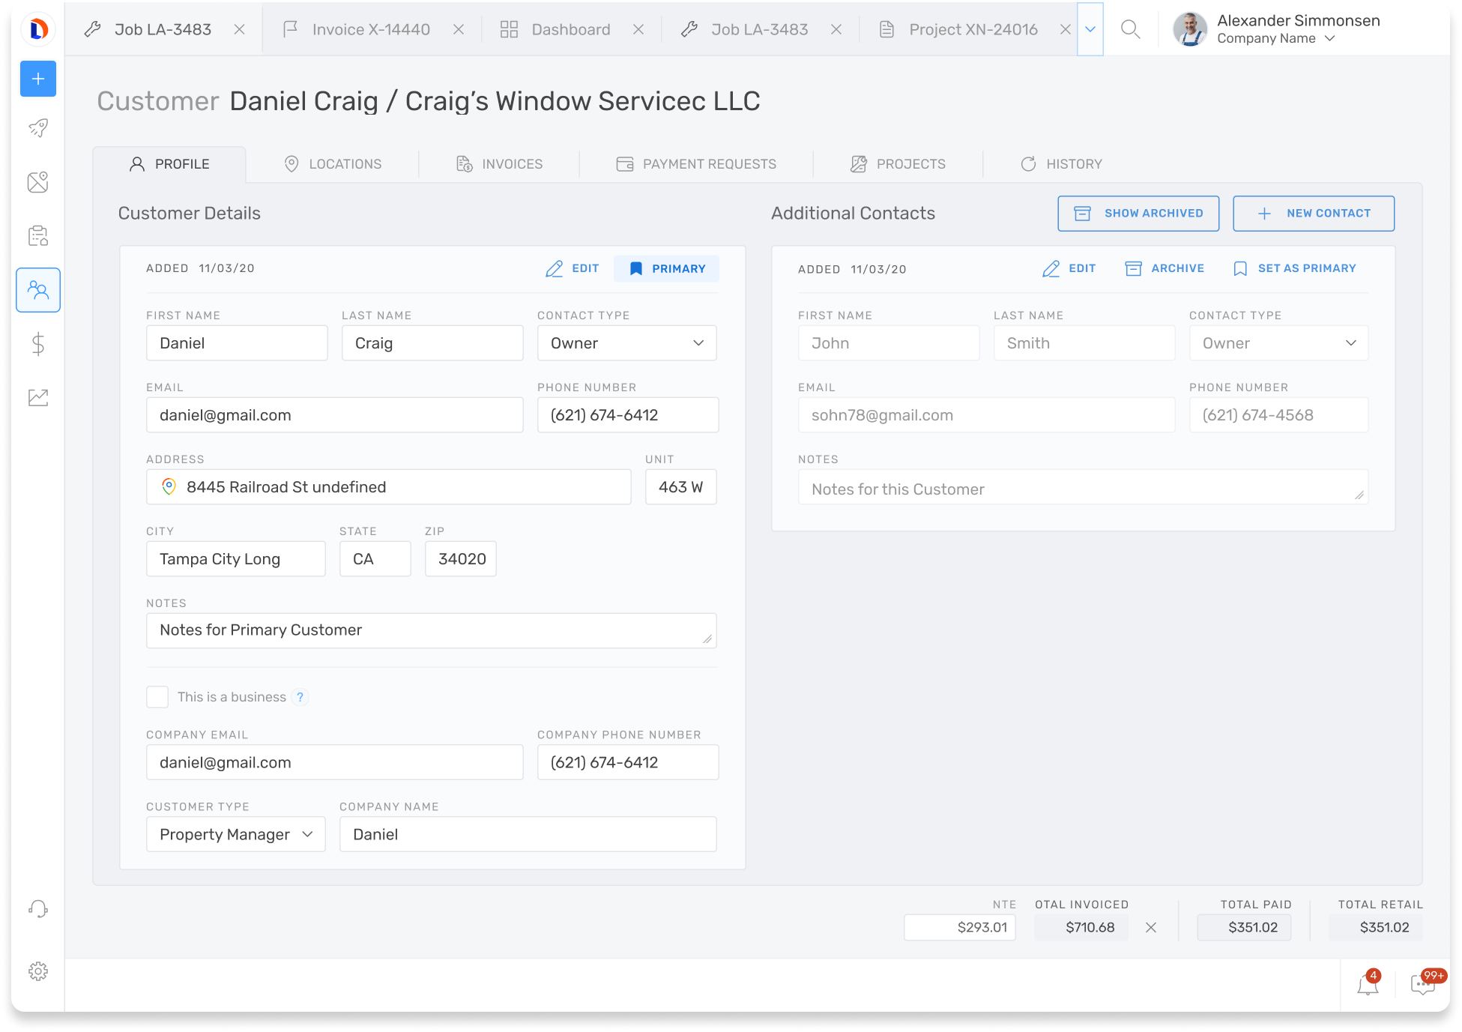Open the dollar sign payments sidebar icon
The height and width of the screenshot is (1032, 1462).
click(38, 344)
